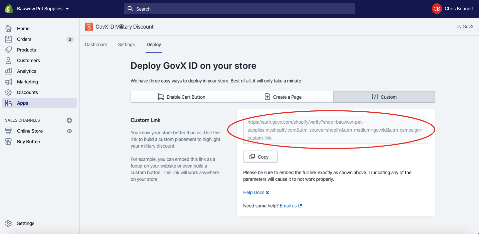
Task: Click the Customers person icon
Action: [x=8, y=60]
